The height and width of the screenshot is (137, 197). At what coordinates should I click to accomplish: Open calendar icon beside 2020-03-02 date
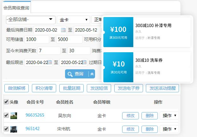(63, 30)
